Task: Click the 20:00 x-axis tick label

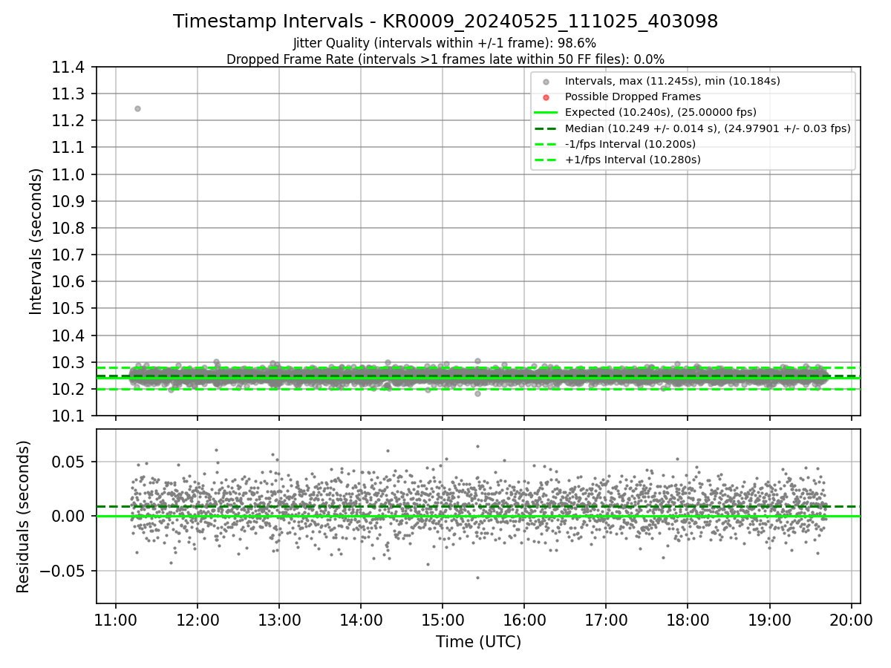Action: click(850, 619)
